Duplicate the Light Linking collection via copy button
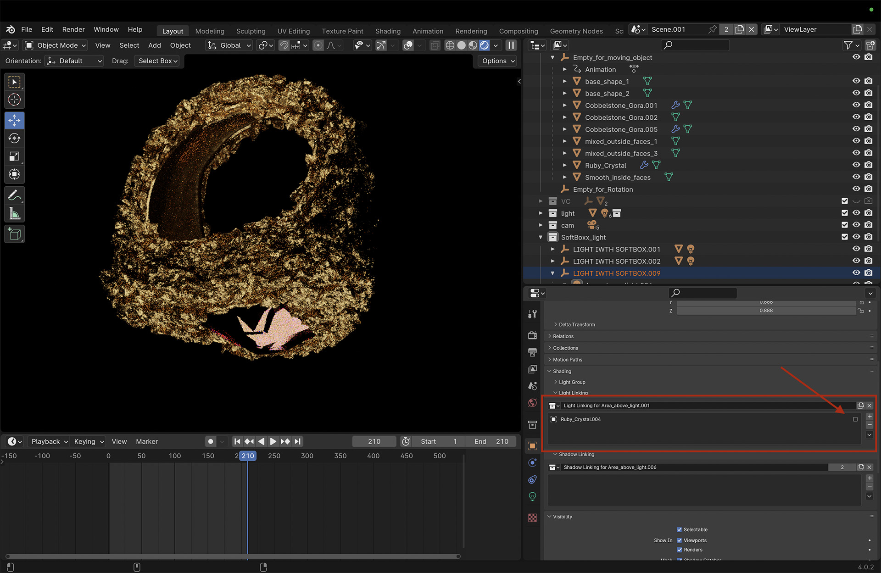Viewport: 881px width, 573px height. coord(861,406)
